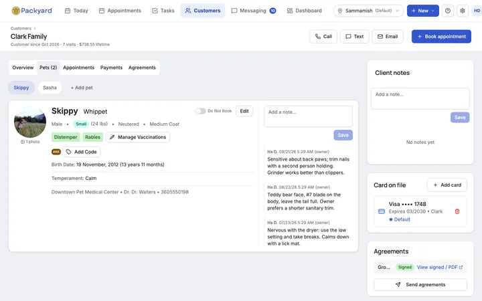Image resolution: width=482 pixels, height=301 pixels.
Task: Toggle the Do Not Book switch
Action: pyautogui.click(x=200, y=111)
